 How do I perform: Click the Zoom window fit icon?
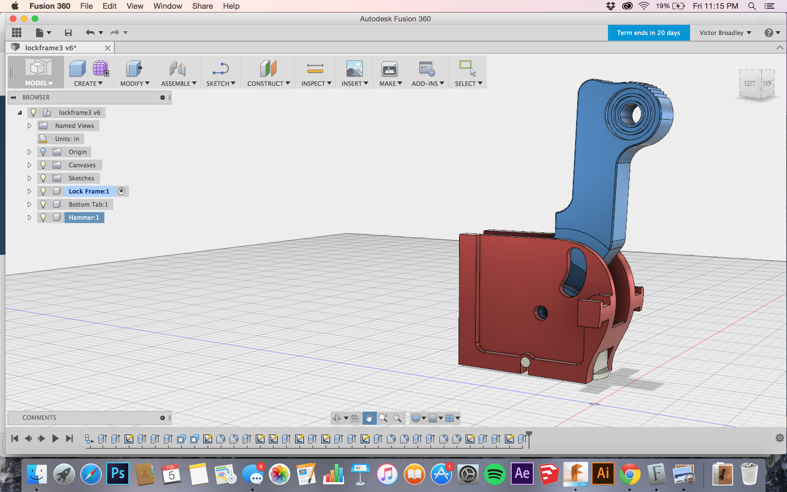pyautogui.click(x=397, y=418)
